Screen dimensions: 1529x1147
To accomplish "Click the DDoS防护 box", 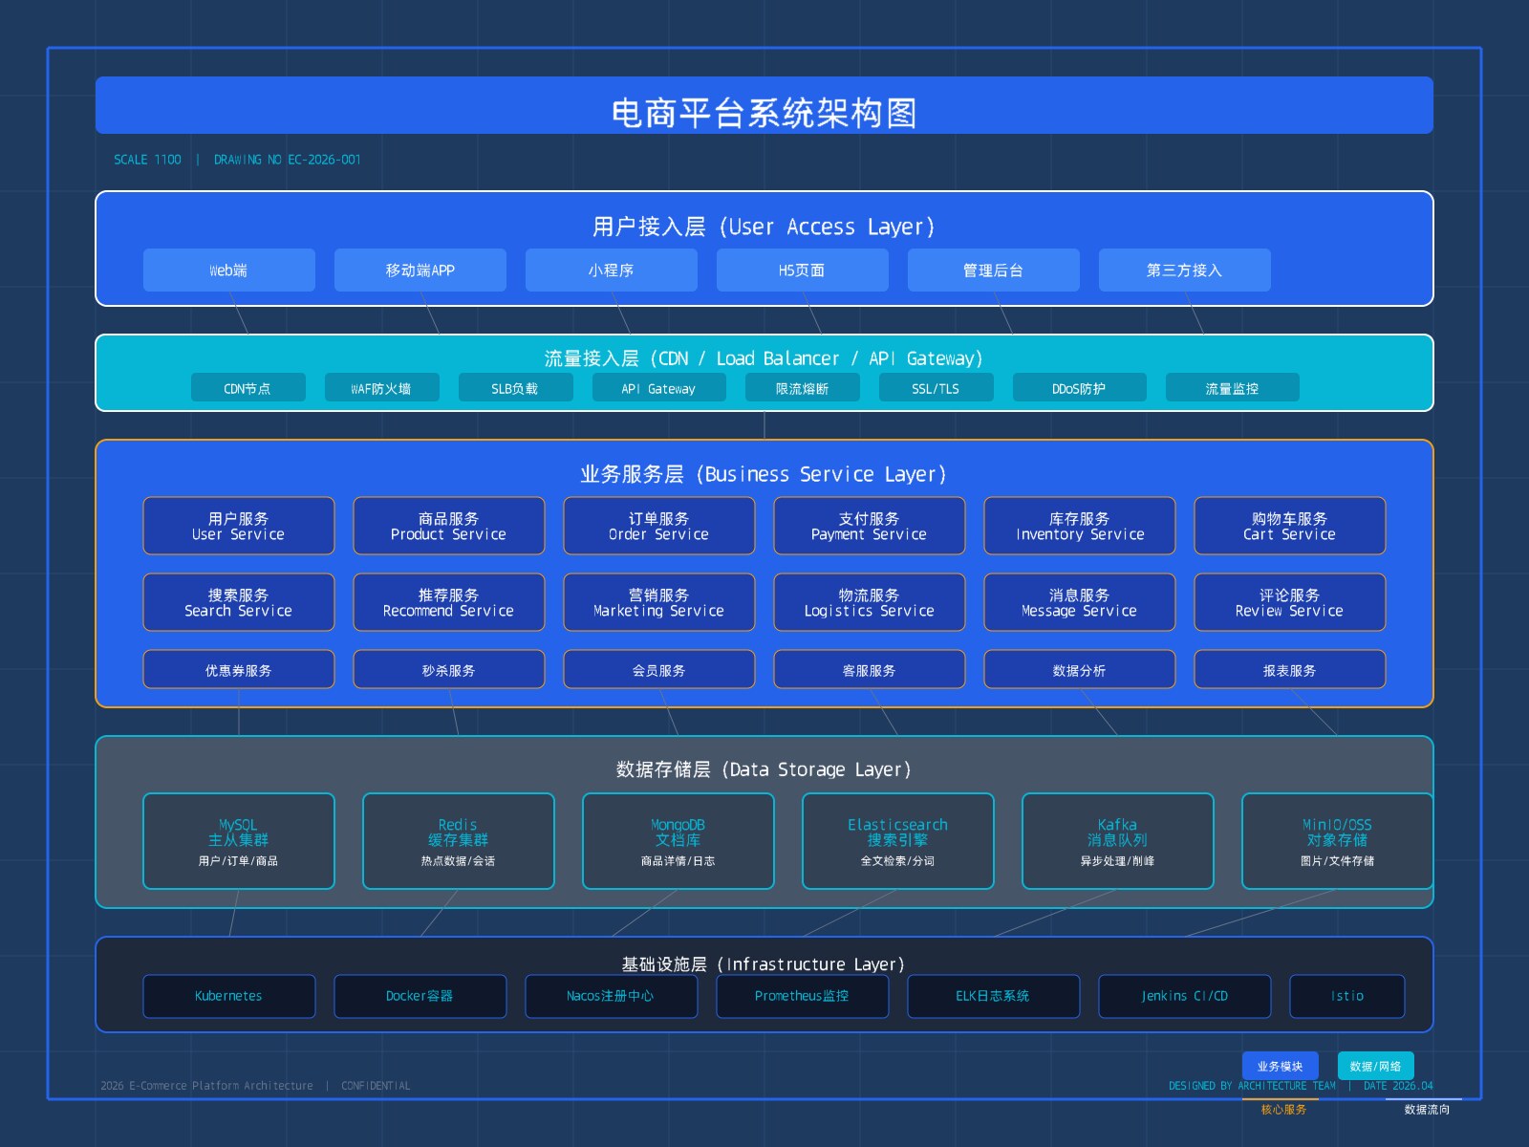I will [1080, 387].
